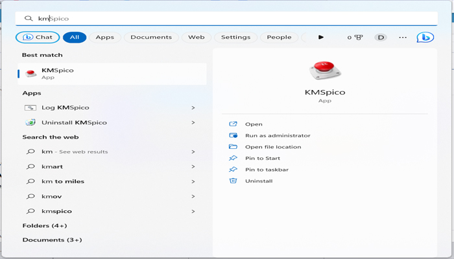This screenshot has width=454, height=259.
Task: Open the three-dots more options menu
Action: click(x=403, y=38)
